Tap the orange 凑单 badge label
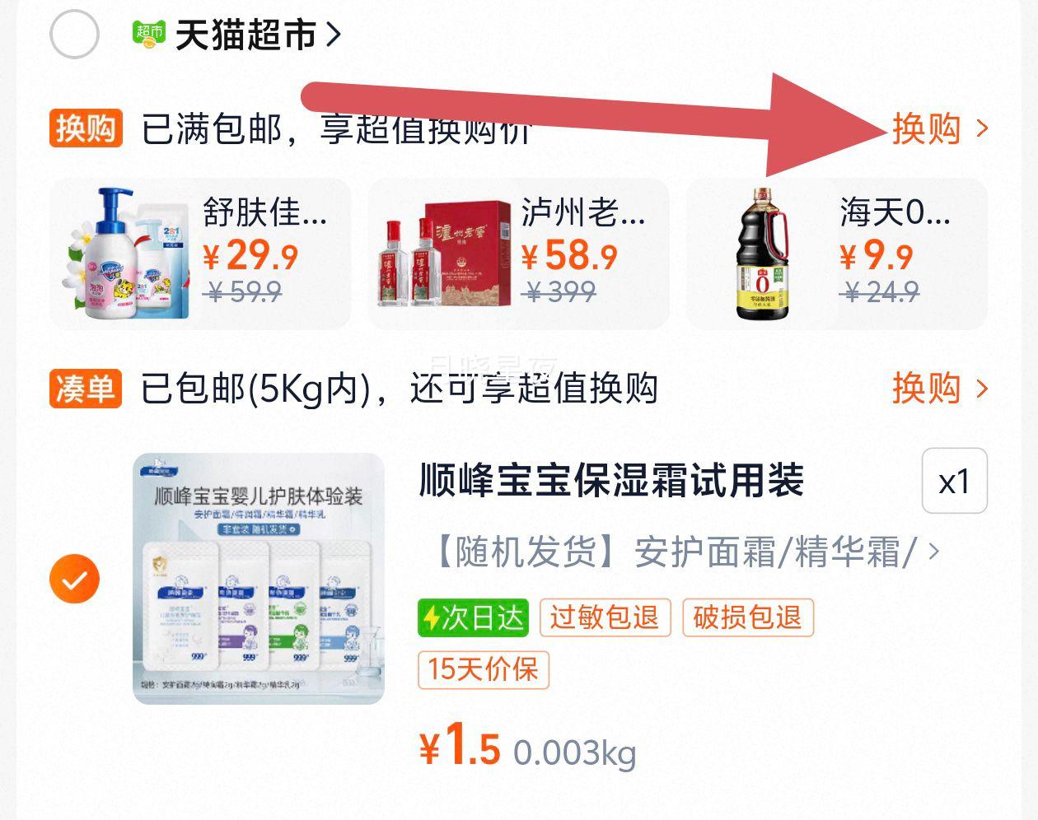The height and width of the screenshot is (820, 1038). (86, 388)
